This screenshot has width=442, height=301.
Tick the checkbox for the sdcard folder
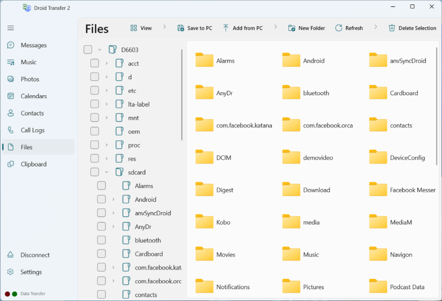click(x=94, y=172)
